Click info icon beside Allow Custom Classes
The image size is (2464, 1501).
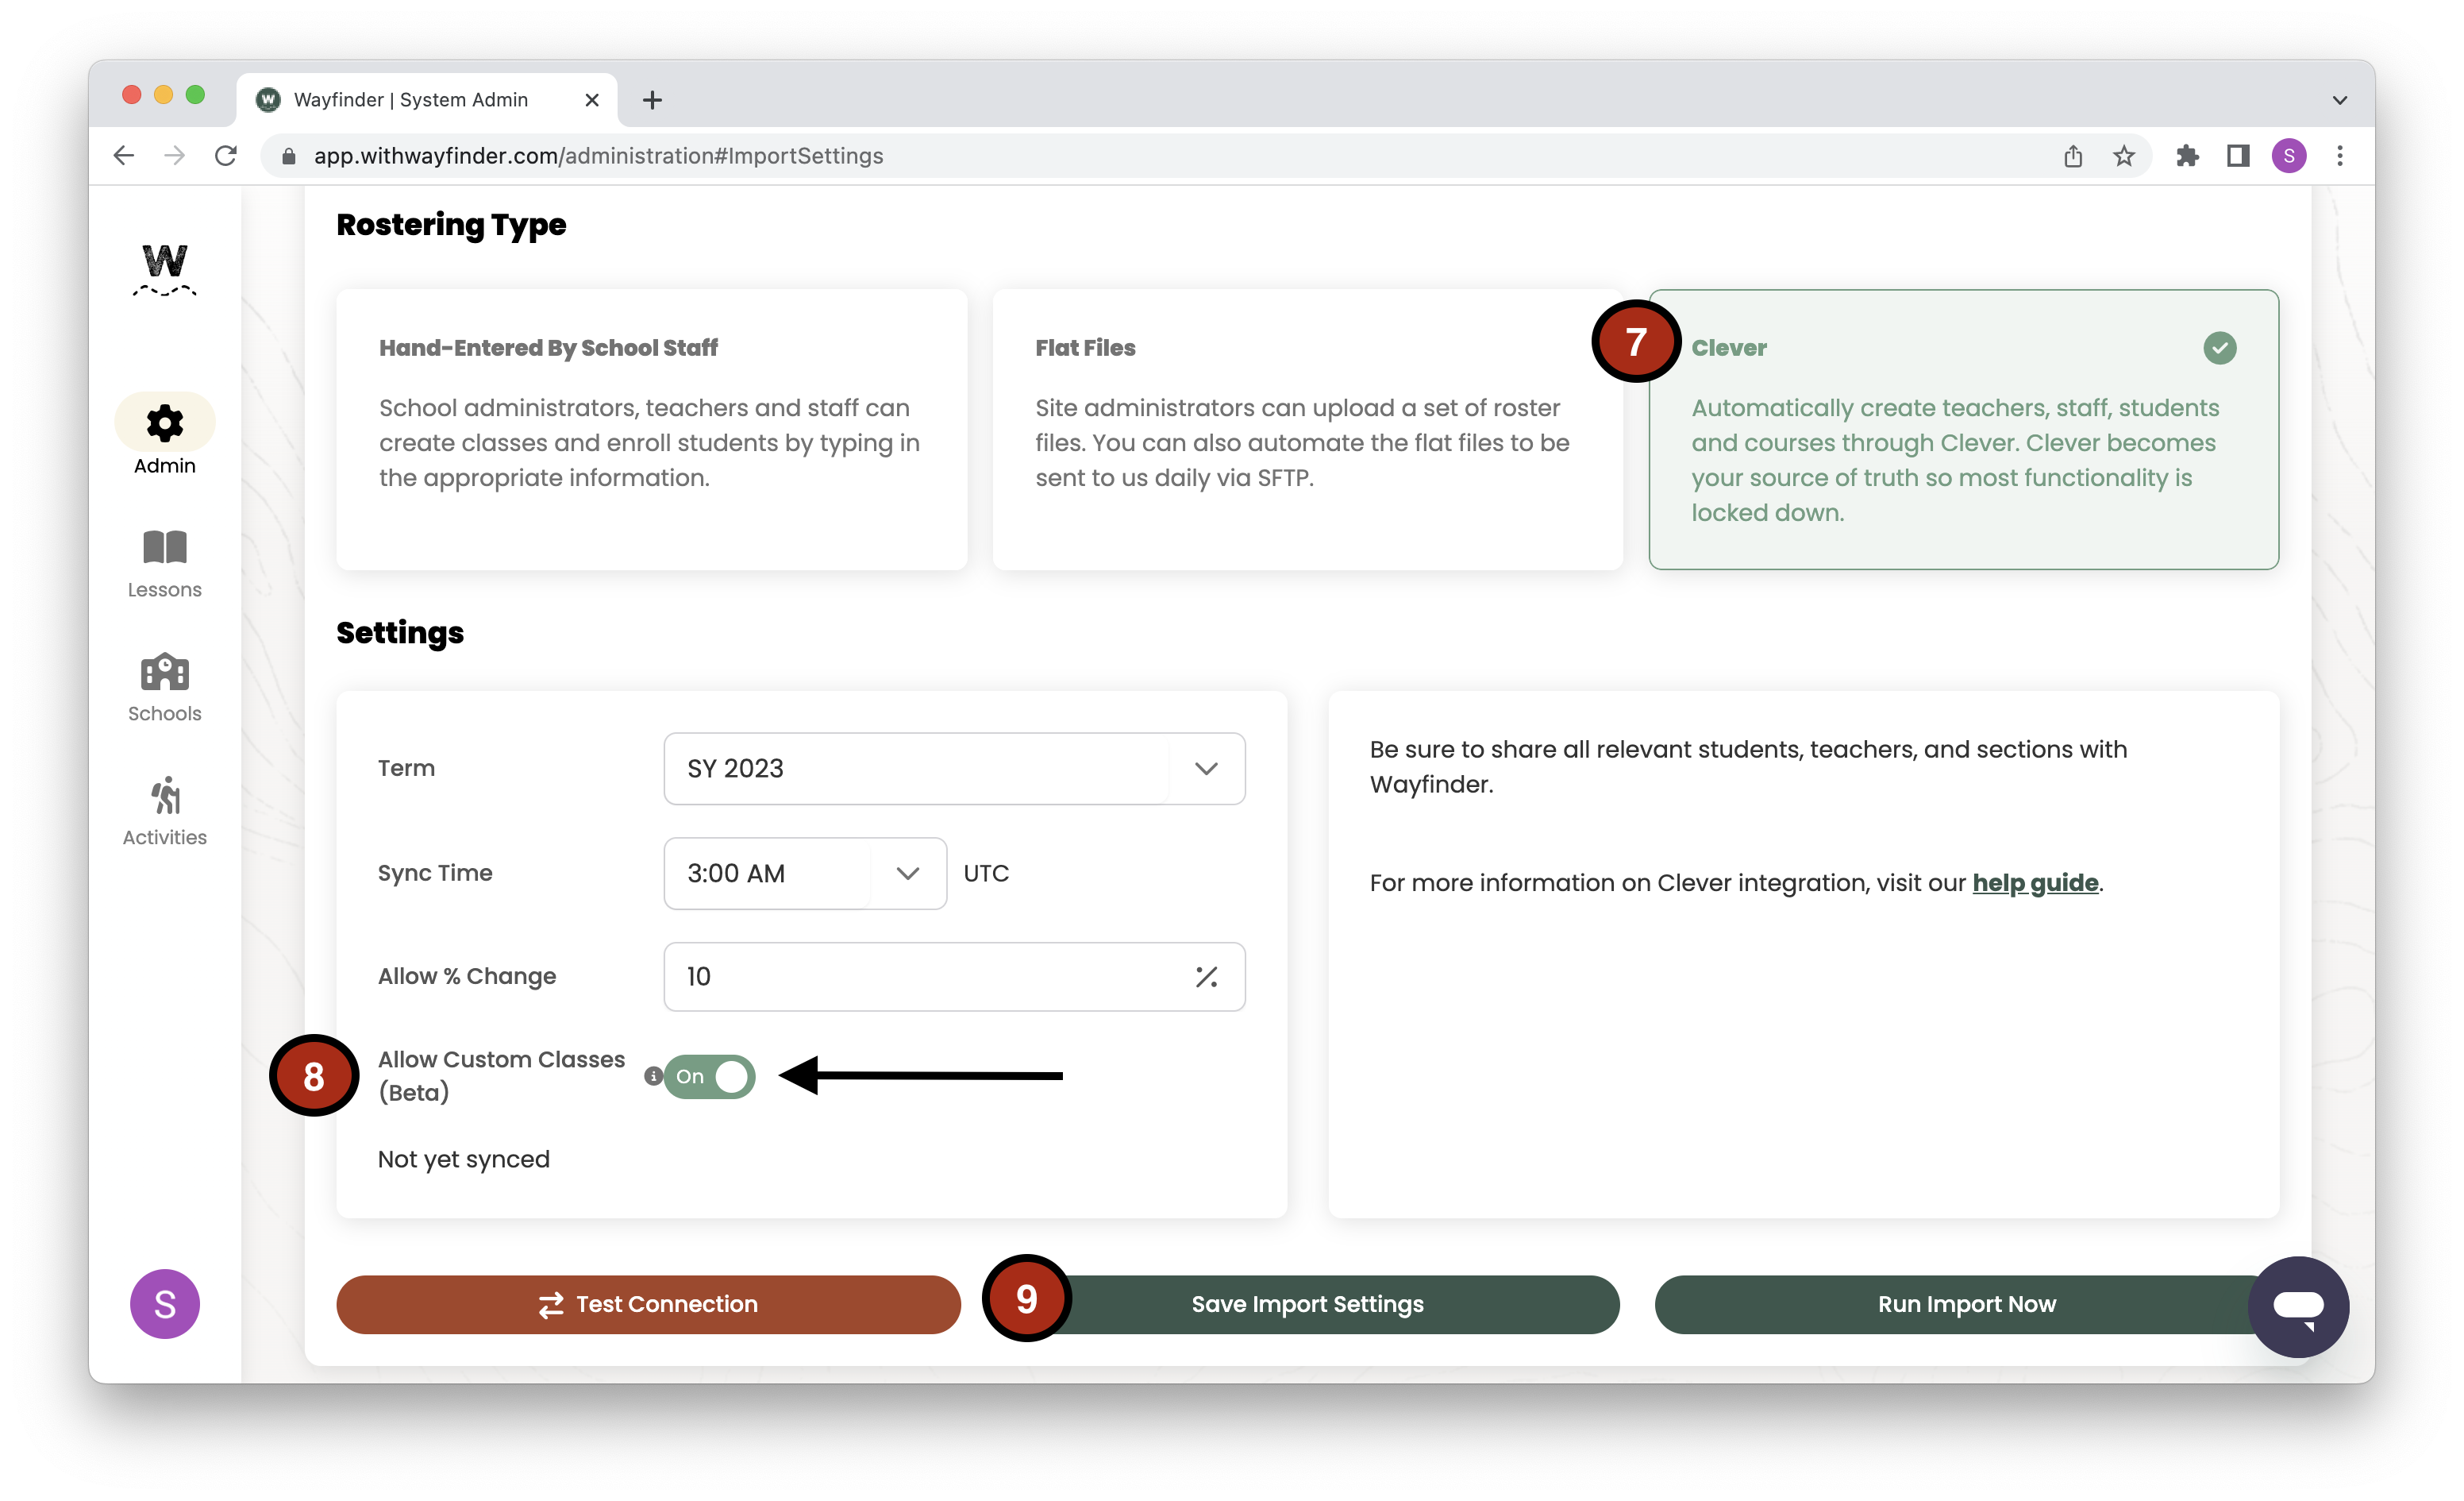(x=653, y=1075)
